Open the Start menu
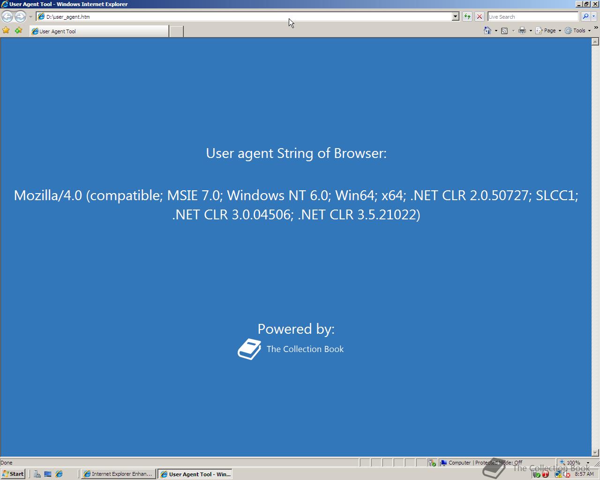600x480 pixels. pos(13,474)
